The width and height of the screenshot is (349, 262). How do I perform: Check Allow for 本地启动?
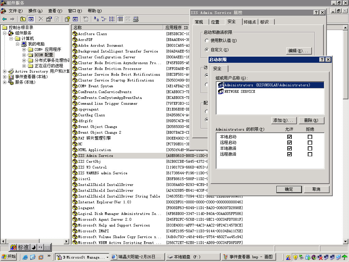[289, 137]
